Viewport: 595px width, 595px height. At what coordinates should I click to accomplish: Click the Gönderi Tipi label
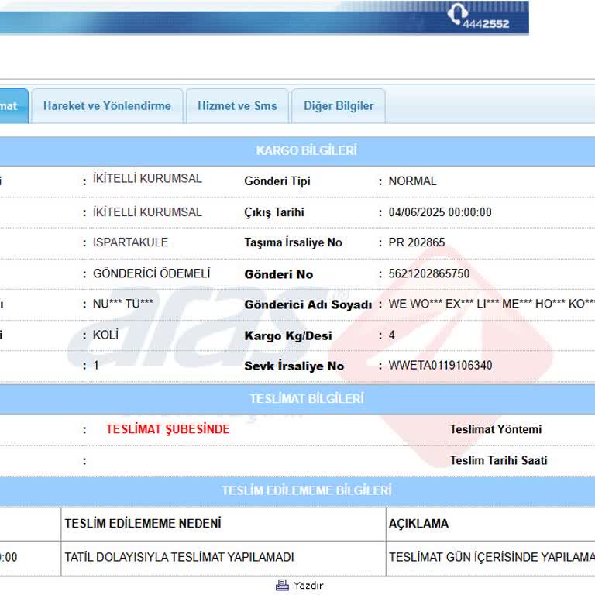[x=277, y=181]
